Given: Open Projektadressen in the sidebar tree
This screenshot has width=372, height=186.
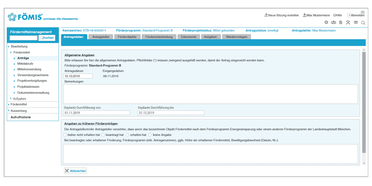Looking at the screenshot, I should (x=28, y=87).
